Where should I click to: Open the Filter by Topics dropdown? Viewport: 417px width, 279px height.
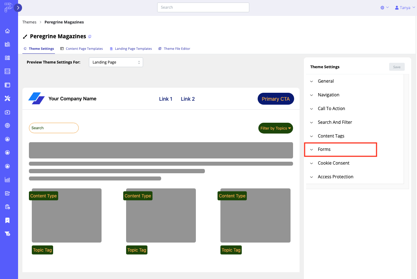(x=276, y=128)
